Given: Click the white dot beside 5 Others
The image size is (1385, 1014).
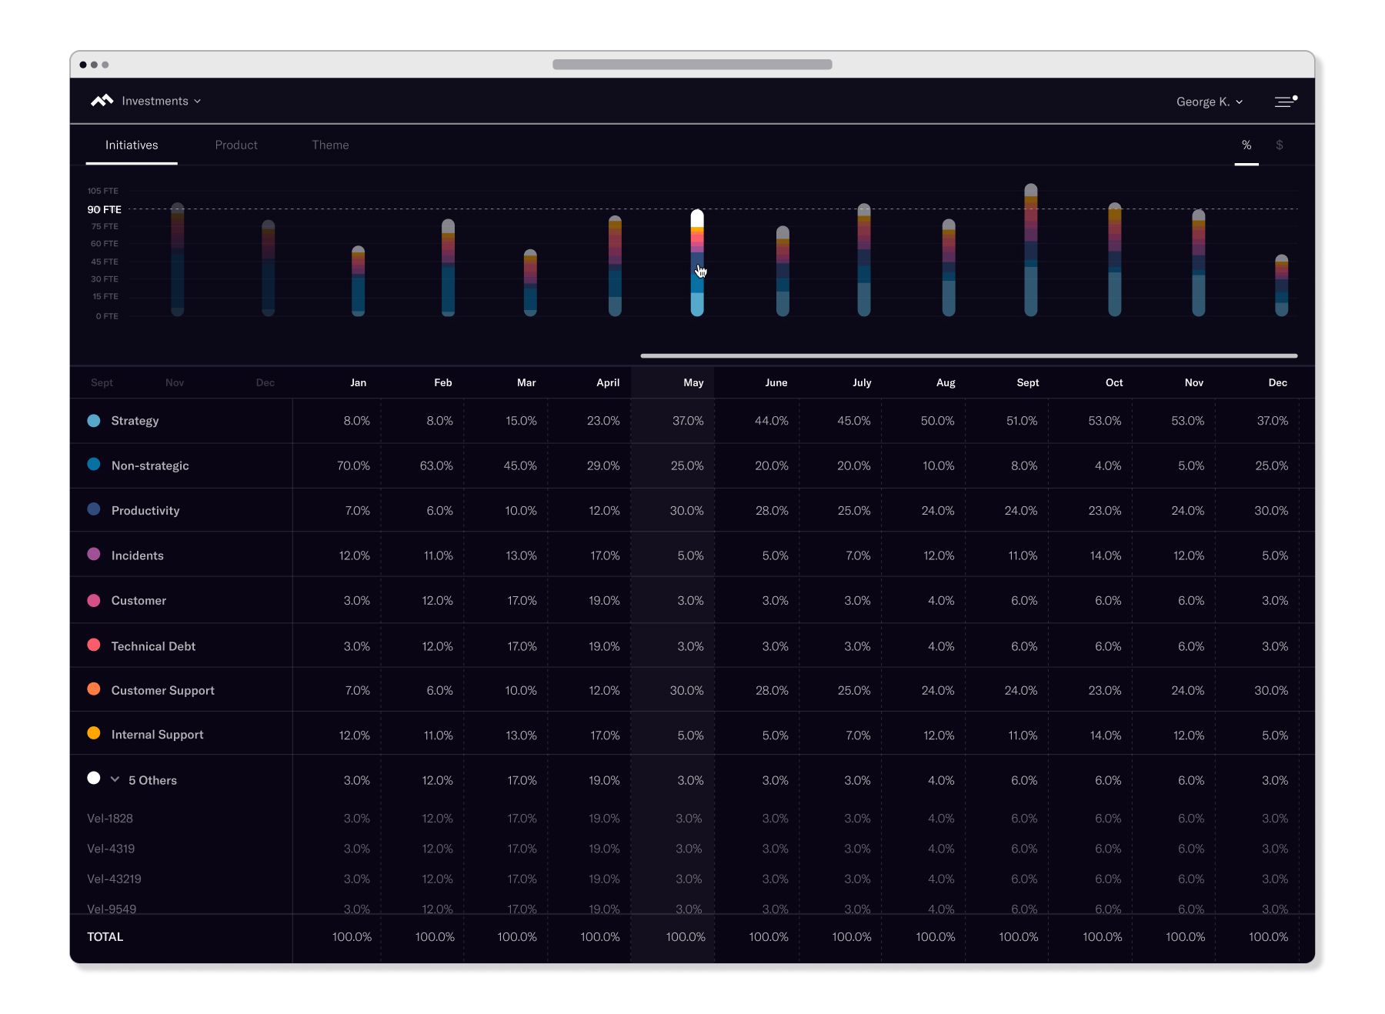Looking at the screenshot, I should click(94, 779).
